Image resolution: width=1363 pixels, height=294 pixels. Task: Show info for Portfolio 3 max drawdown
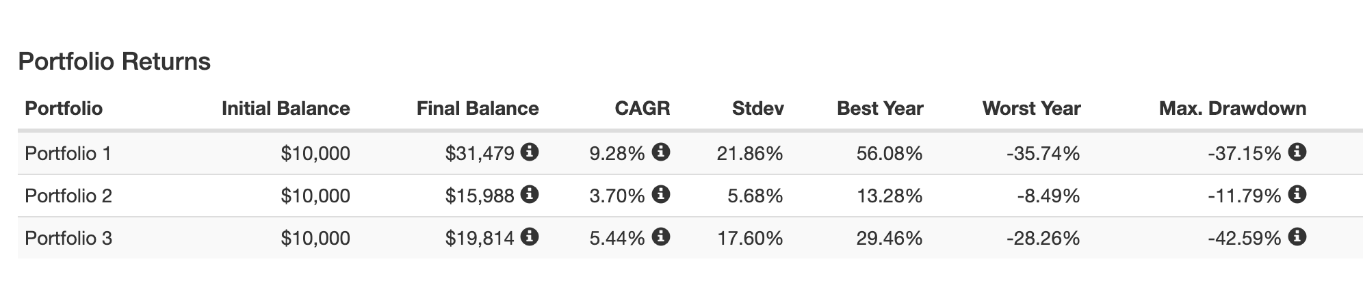1297,237
